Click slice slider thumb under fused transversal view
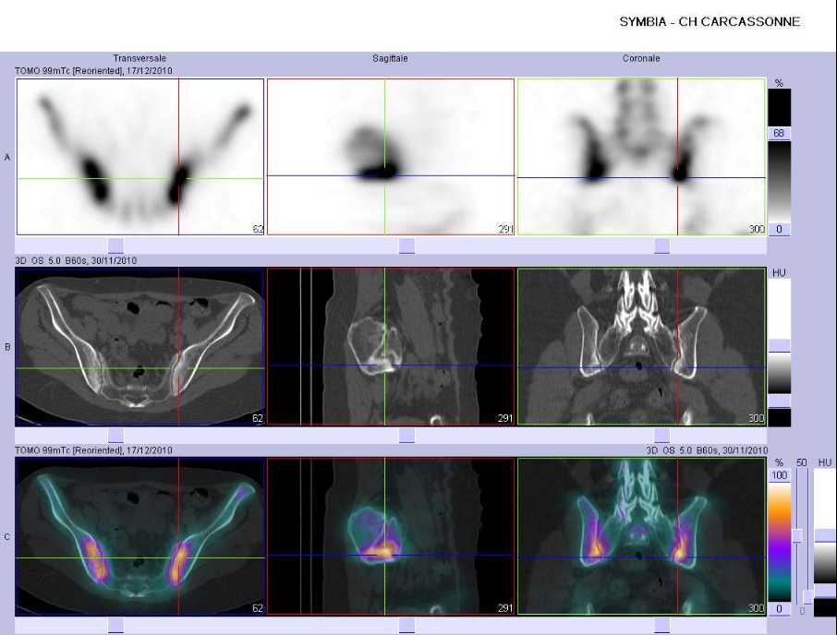Screen dimensions: 837x635 pos(115,625)
